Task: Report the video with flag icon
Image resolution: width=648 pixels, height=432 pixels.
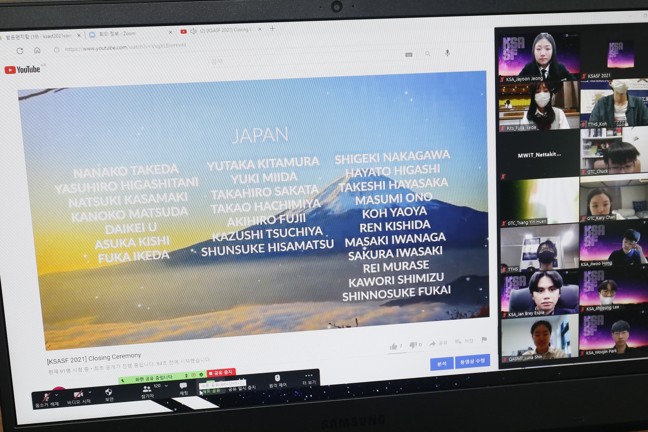Action: [484, 340]
